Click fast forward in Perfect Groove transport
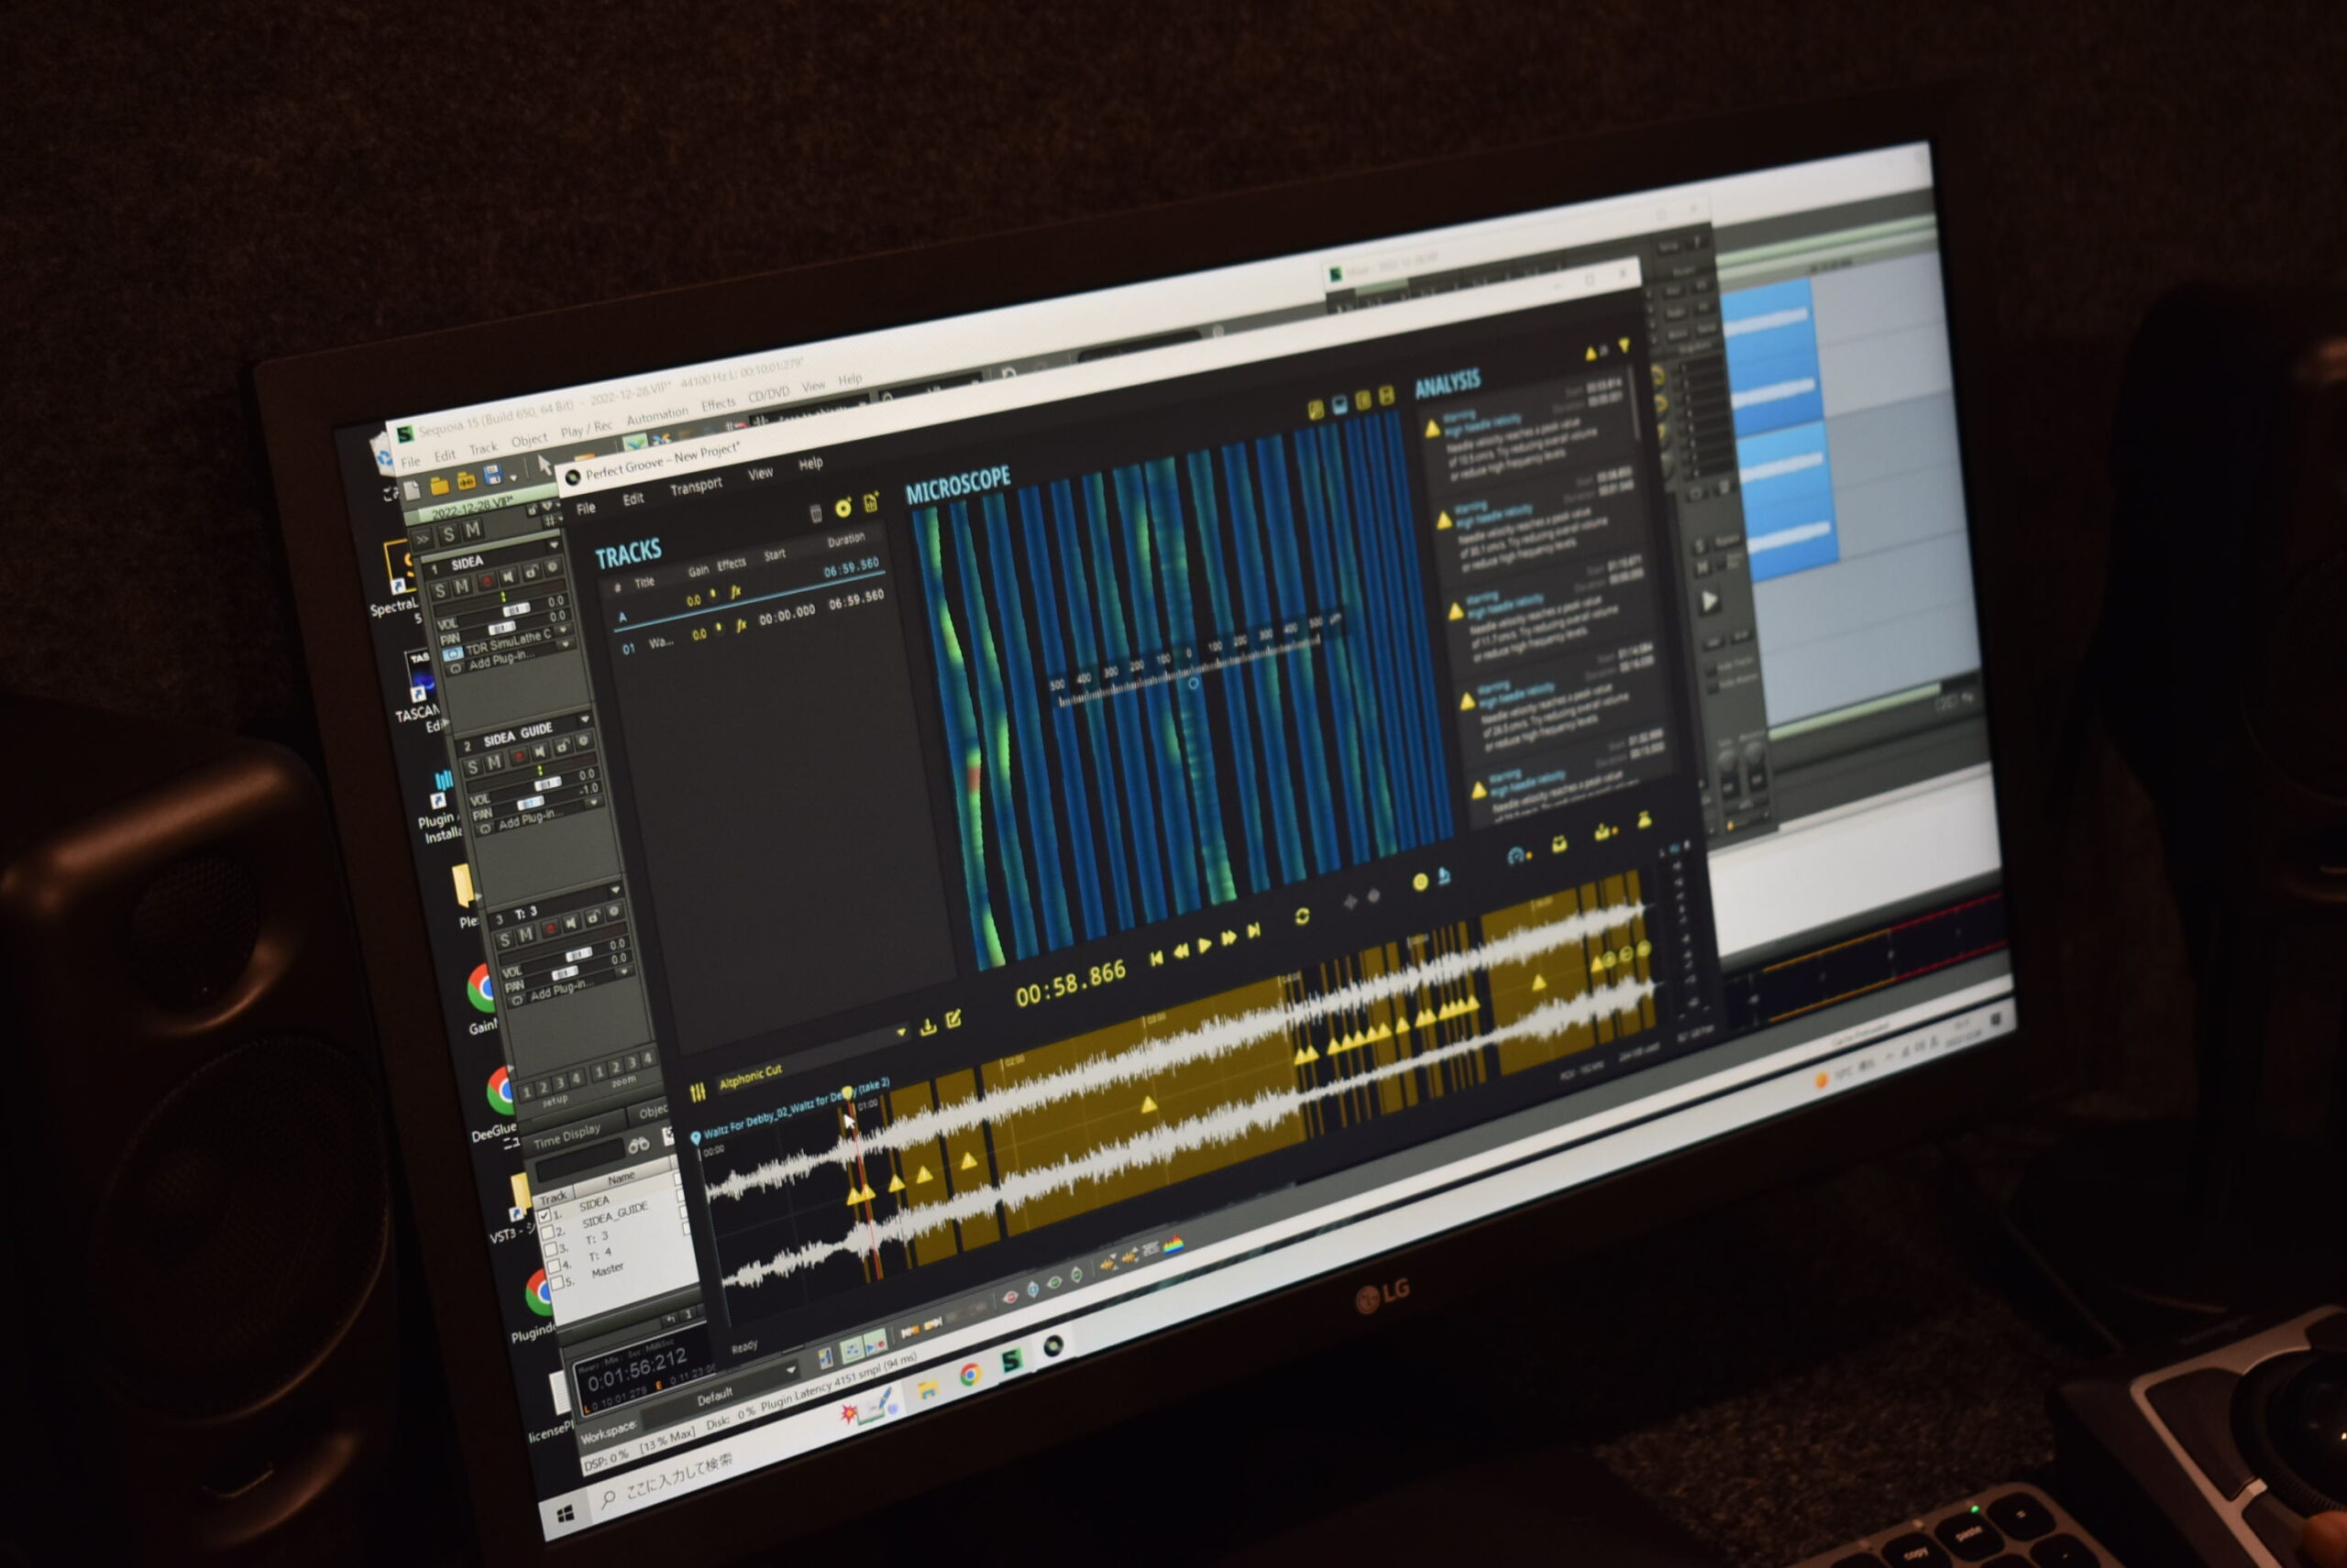2347x1568 pixels. click(x=1229, y=937)
